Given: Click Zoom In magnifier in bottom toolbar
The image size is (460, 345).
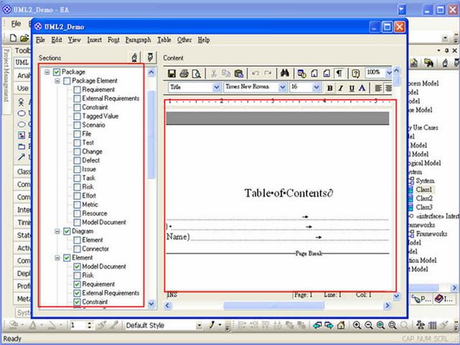Looking at the screenshot, I should coord(357,325).
